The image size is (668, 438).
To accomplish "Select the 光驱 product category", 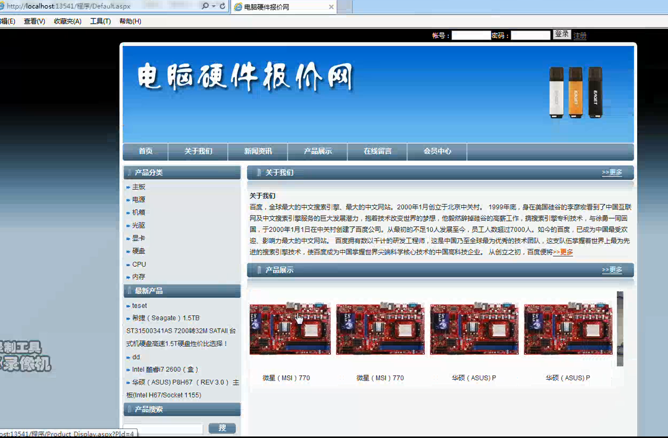I will (x=139, y=225).
